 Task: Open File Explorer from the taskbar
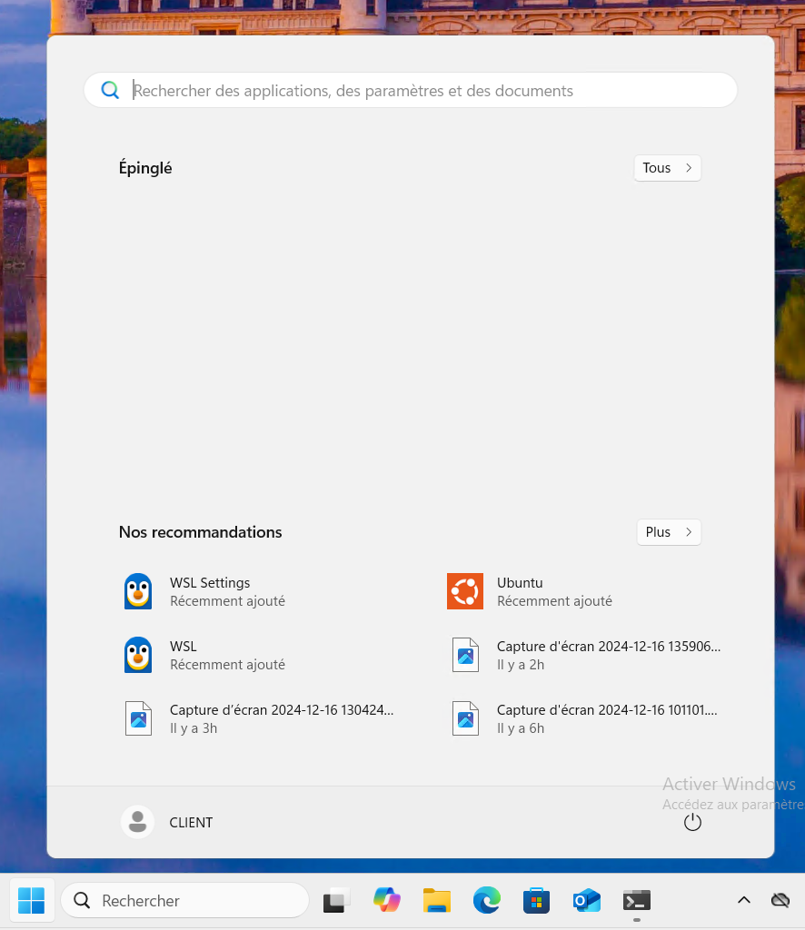pos(437,900)
